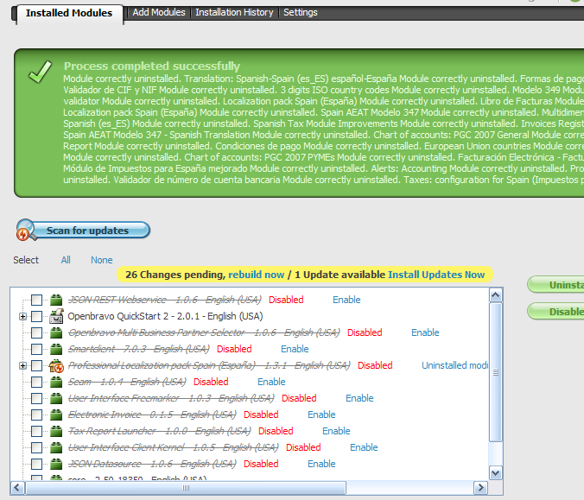Viewport: 584px width, 500px height.
Task: Click the Tax Report Launcher module name
Action: point(160,431)
